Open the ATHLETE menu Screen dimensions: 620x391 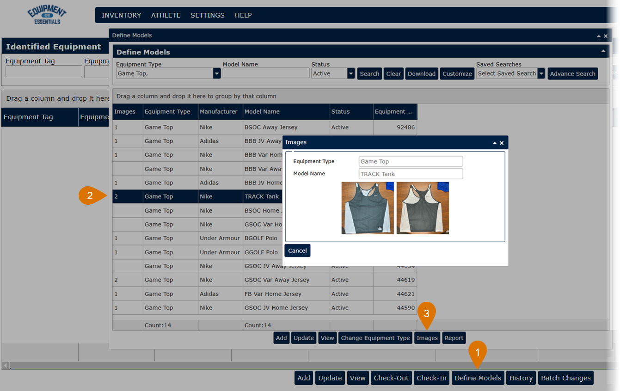166,15
